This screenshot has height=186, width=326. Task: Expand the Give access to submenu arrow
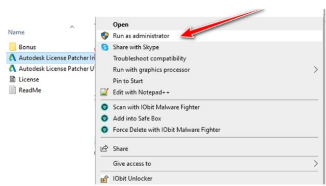click(x=316, y=164)
